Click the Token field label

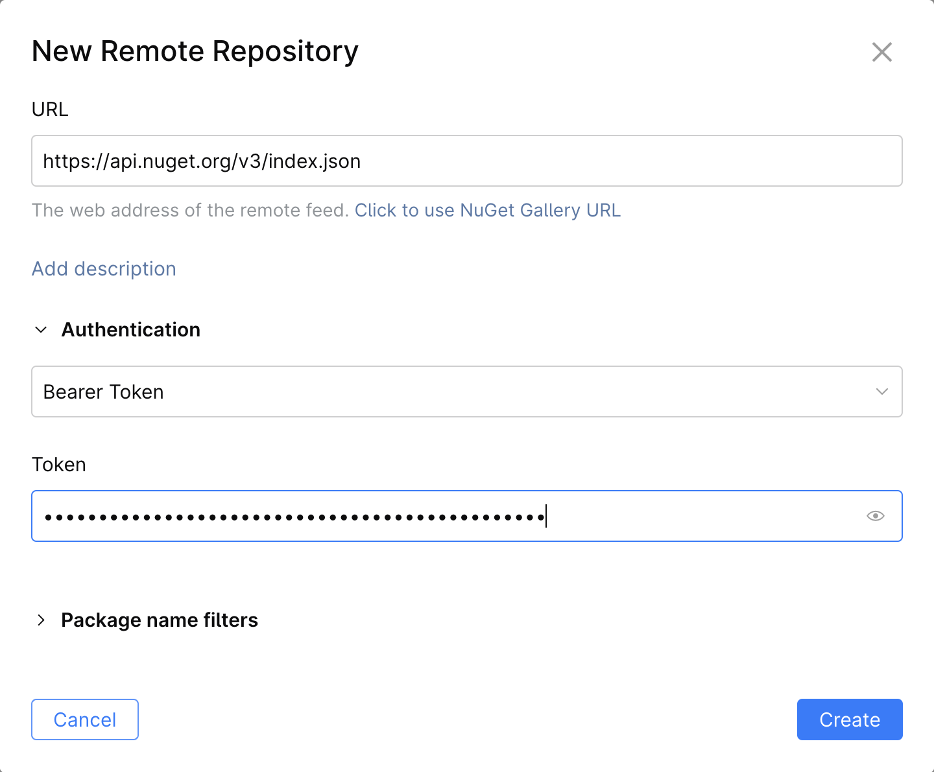[x=59, y=464]
